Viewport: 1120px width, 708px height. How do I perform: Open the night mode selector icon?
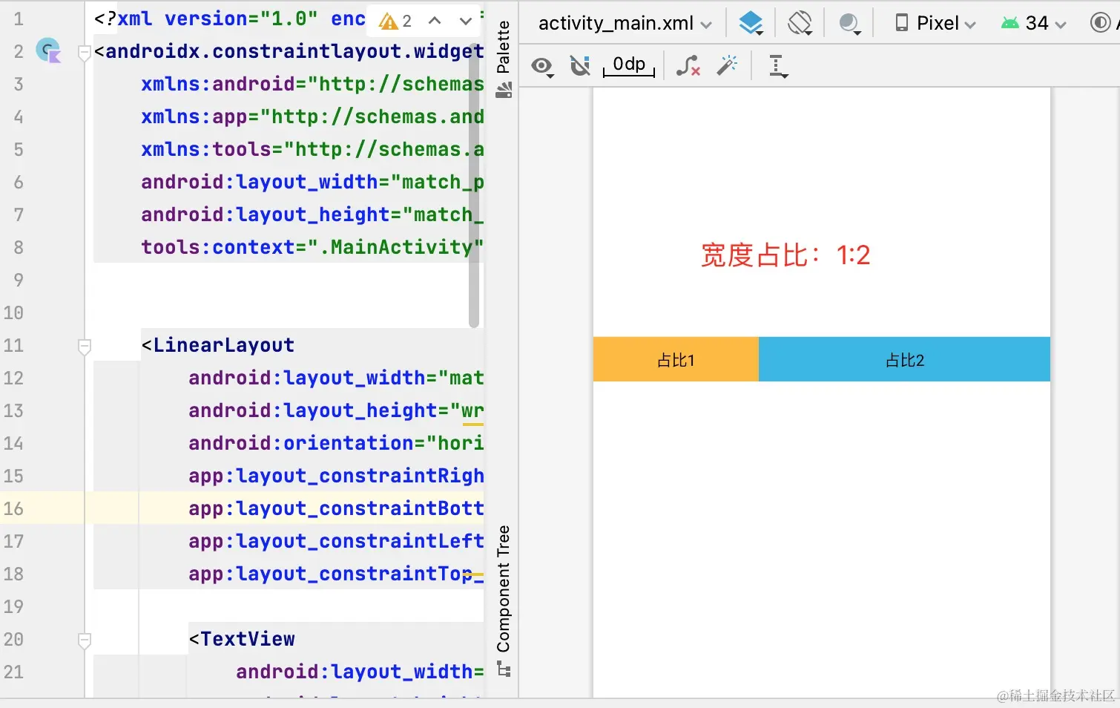coord(850,24)
